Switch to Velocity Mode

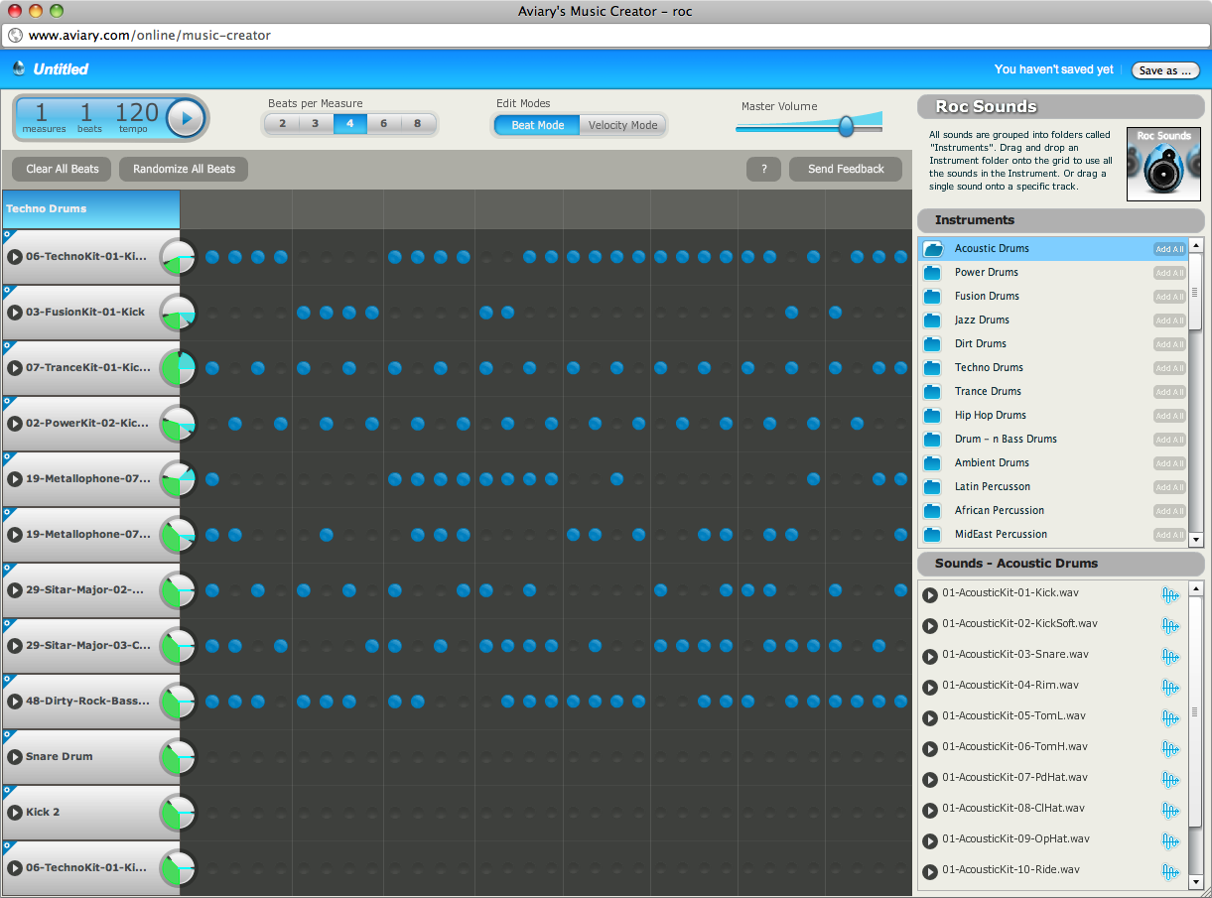point(622,125)
